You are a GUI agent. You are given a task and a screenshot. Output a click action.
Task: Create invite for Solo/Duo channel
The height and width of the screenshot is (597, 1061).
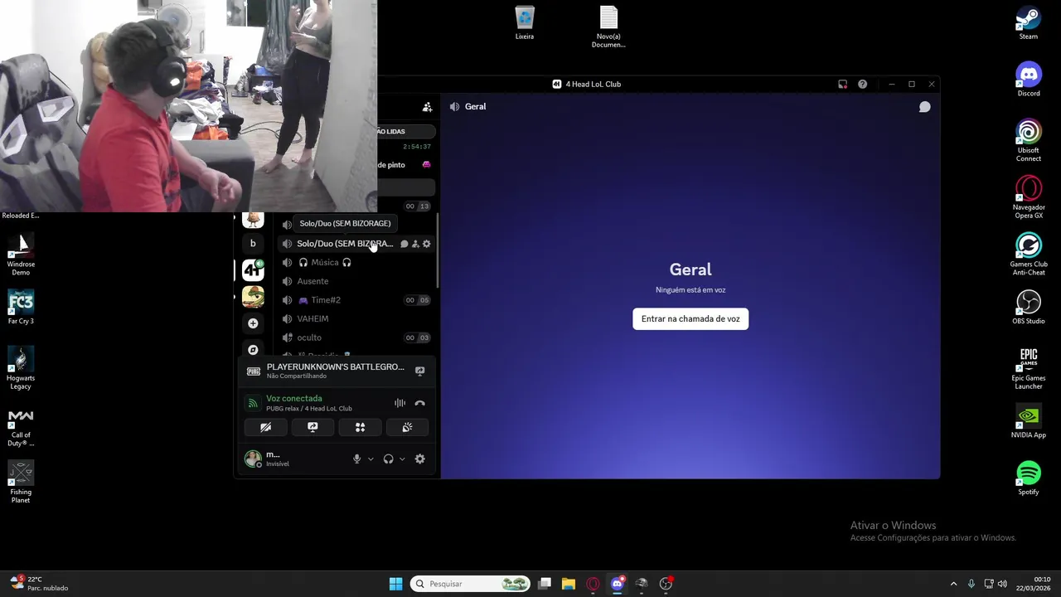[x=415, y=244]
